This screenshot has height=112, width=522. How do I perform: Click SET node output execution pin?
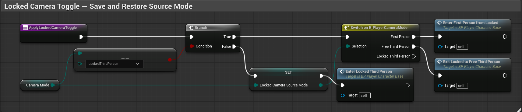321,76
